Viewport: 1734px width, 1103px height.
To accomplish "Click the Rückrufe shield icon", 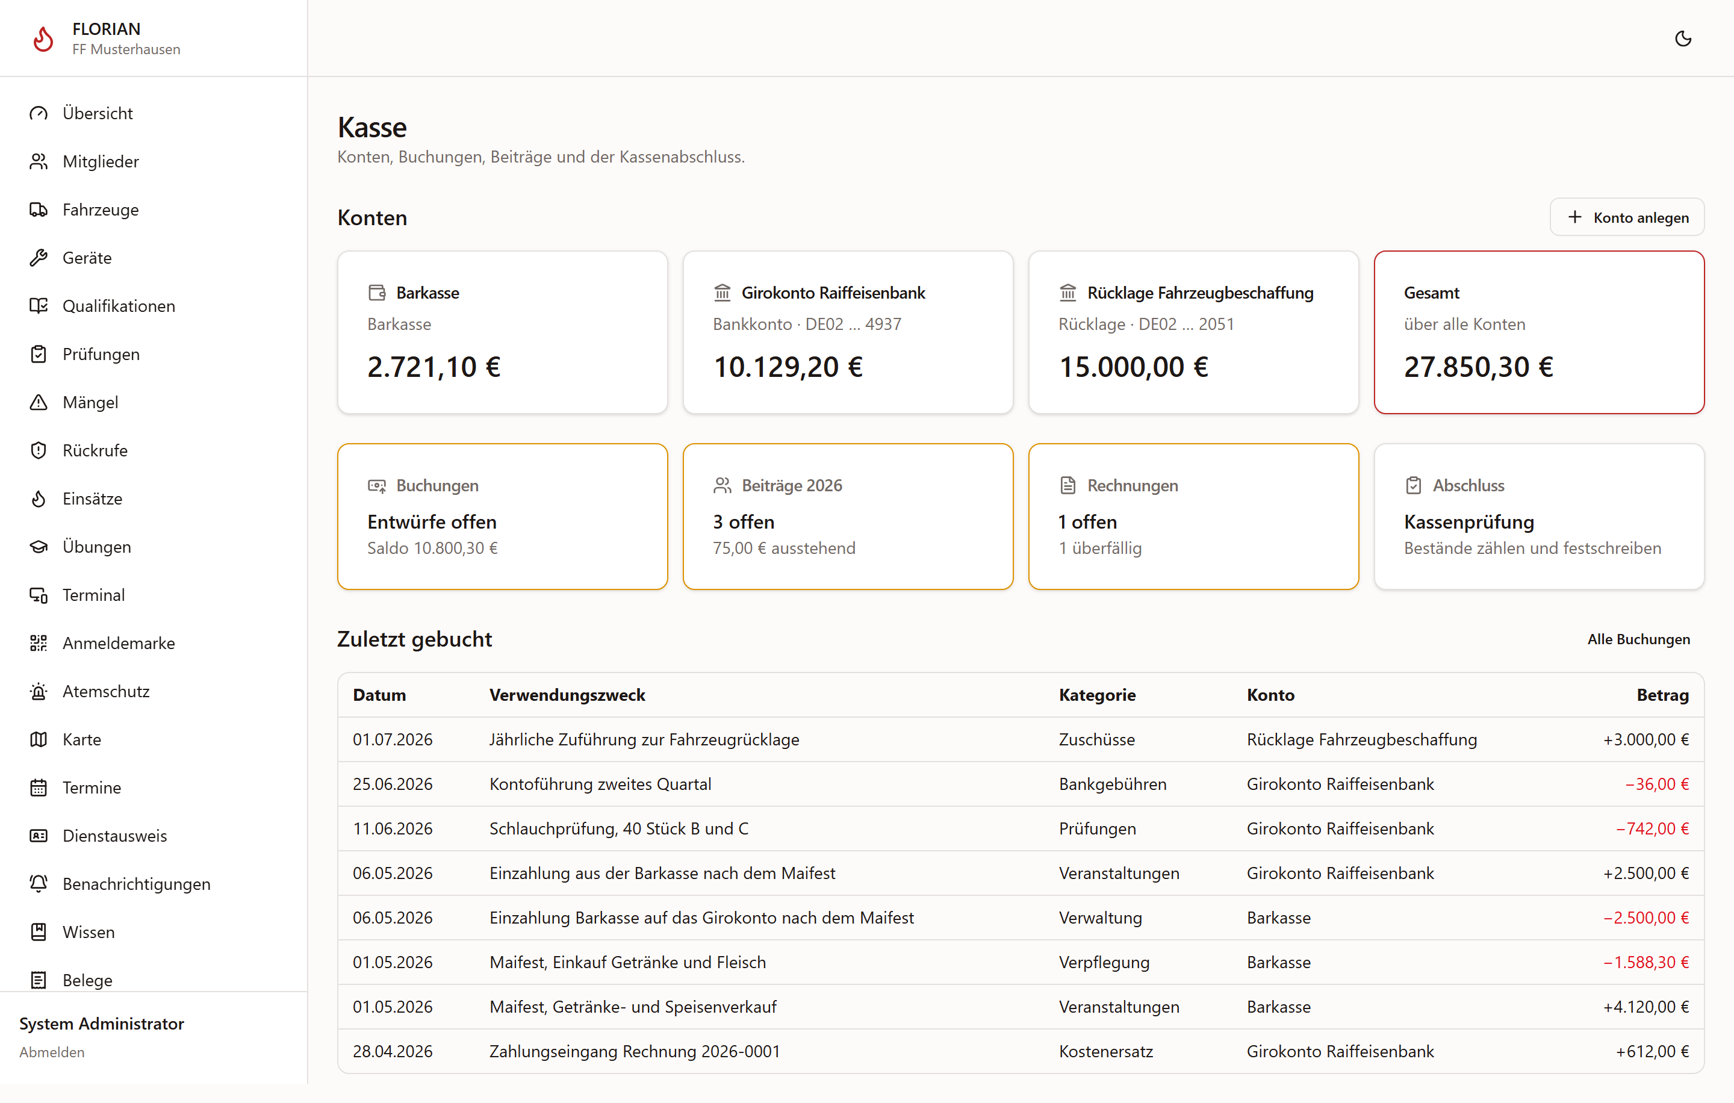I will [x=38, y=451].
